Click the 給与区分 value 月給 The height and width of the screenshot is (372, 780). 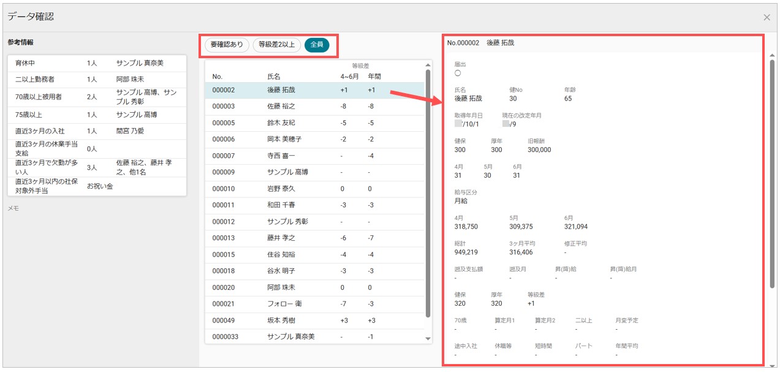tap(461, 200)
